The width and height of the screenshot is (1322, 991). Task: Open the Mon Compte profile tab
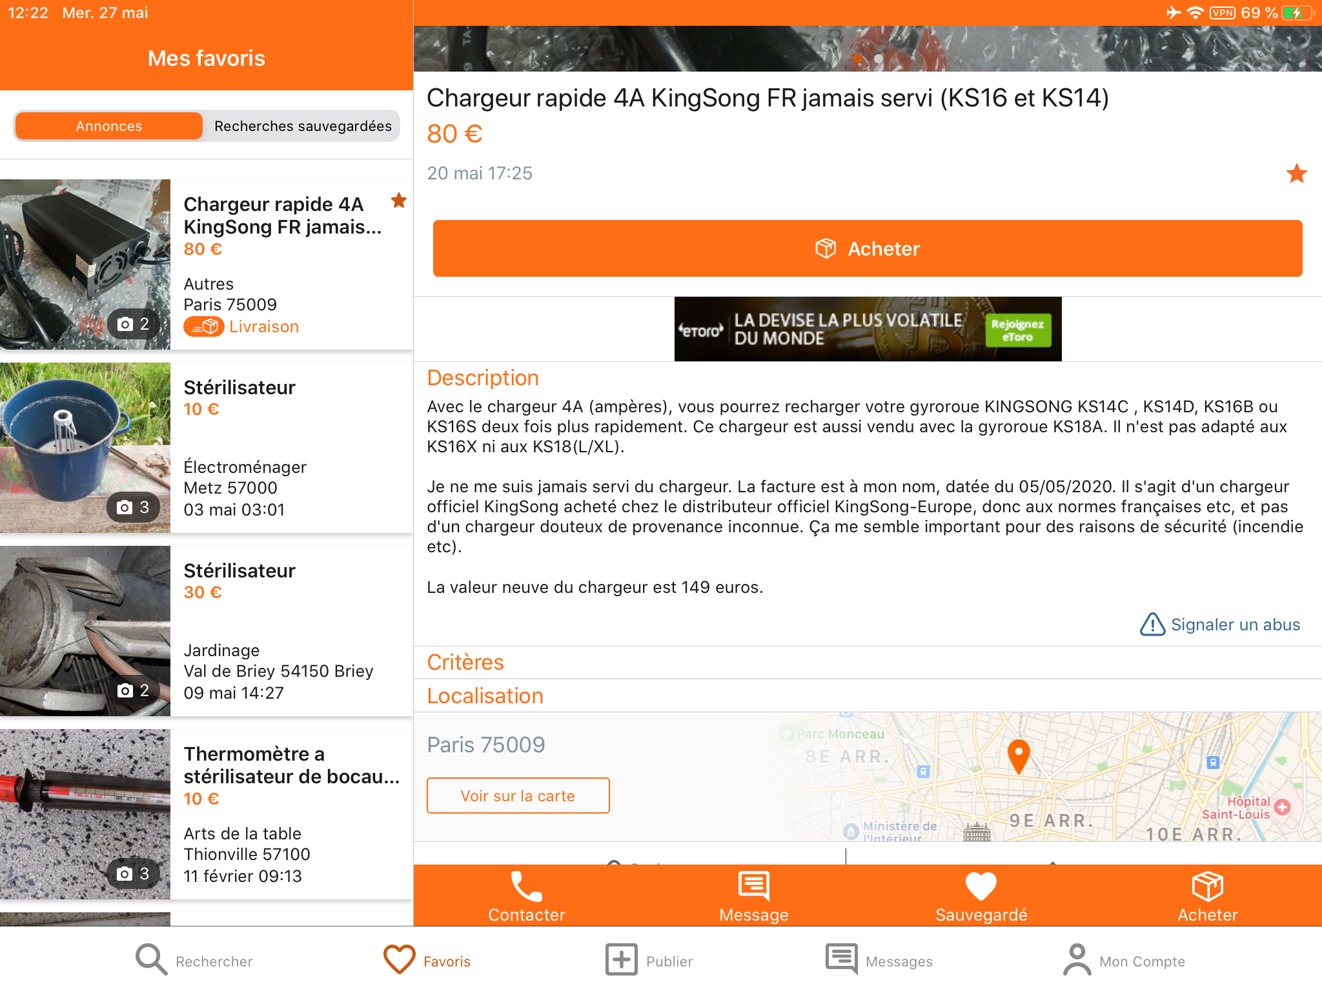(x=1124, y=961)
